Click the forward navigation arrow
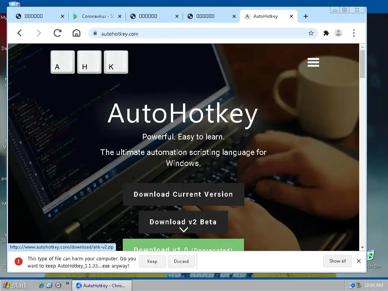388x291 pixels. click(x=39, y=33)
